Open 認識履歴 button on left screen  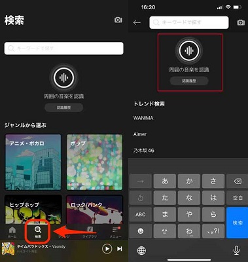click(63, 107)
